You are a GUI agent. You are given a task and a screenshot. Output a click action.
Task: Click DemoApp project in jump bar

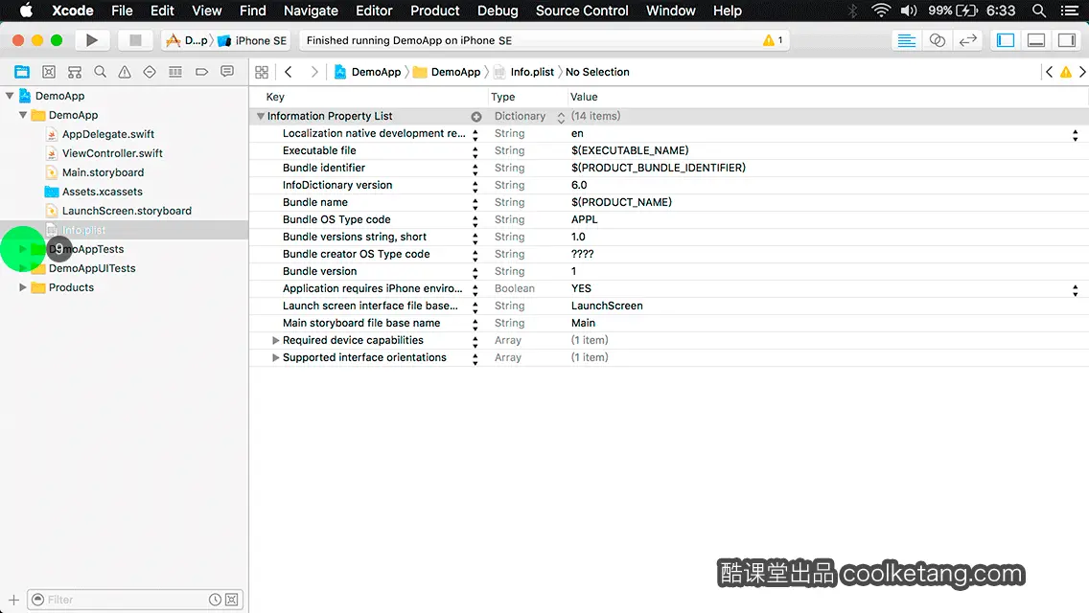(x=368, y=72)
